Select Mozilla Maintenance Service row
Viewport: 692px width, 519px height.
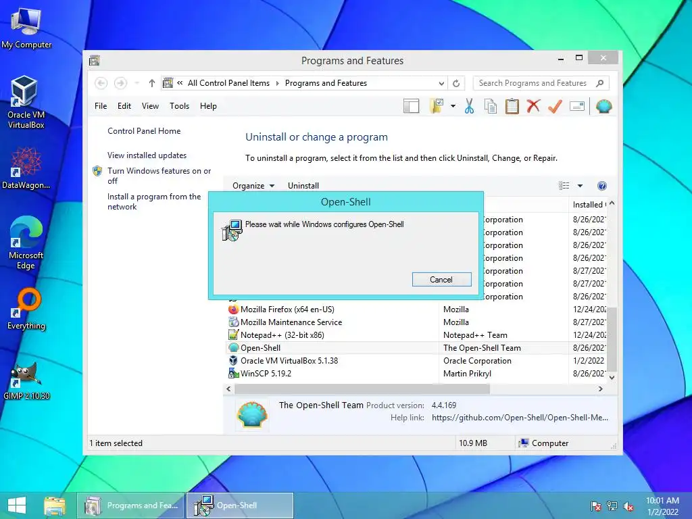click(417, 322)
